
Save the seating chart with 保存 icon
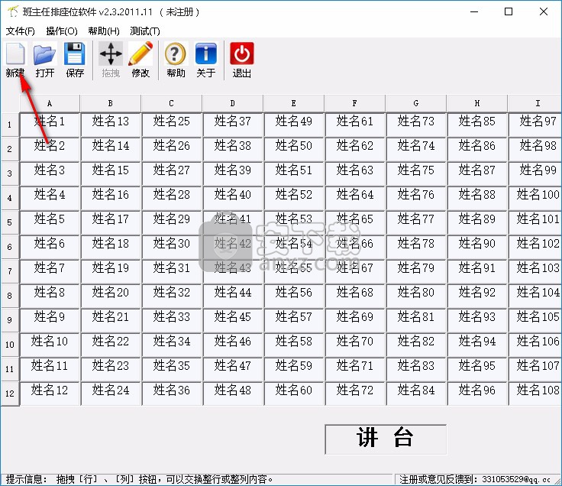(75, 60)
